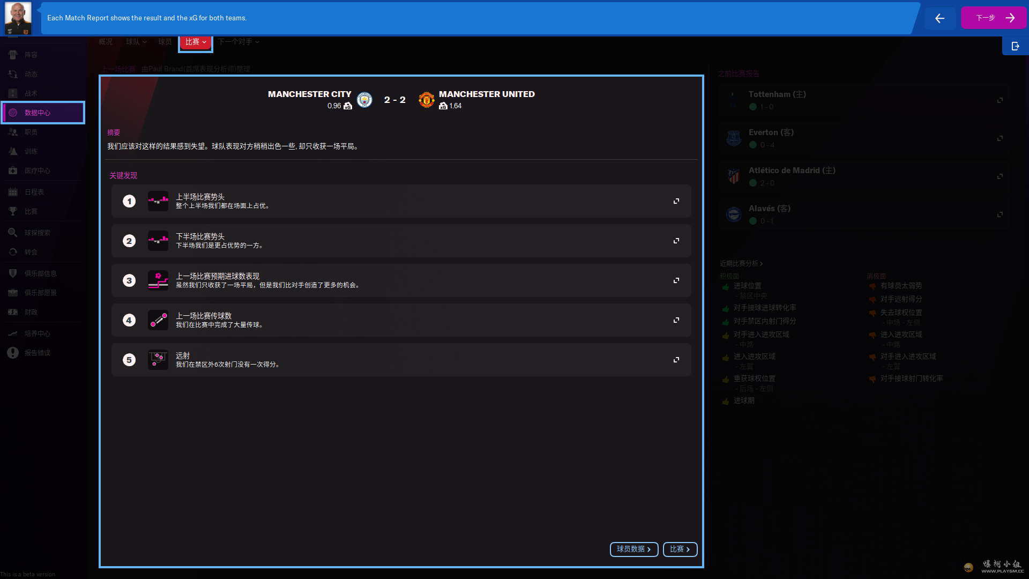Open the 俱乐部信息 club info icon

[x=13, y=273]
